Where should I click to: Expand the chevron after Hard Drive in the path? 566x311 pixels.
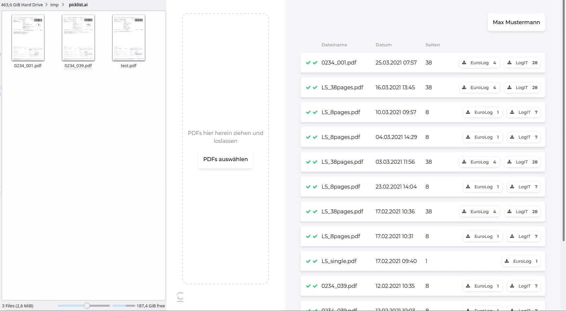(46, 5)
